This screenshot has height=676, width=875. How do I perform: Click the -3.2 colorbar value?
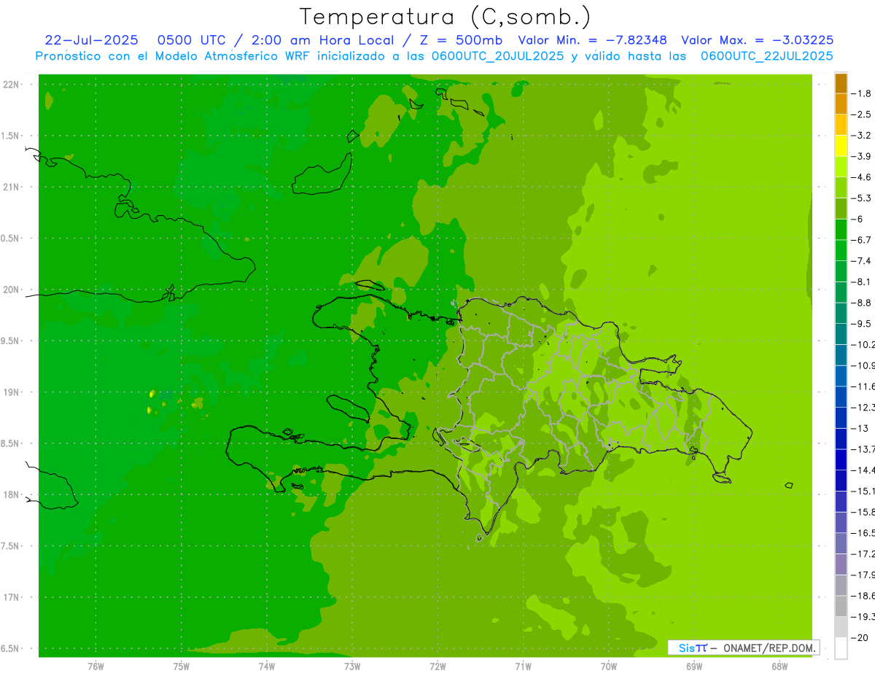pos(862,136)
